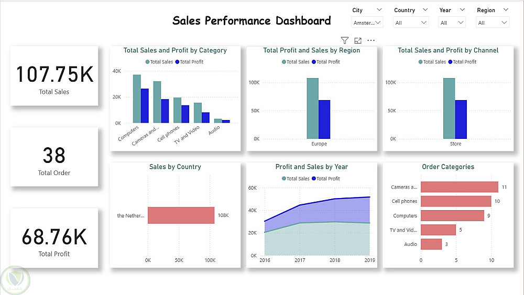Select the 107.75K Total Sales card

pos(54,76)
